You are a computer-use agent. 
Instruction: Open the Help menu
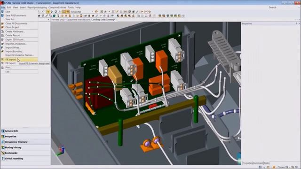point(78,8)
